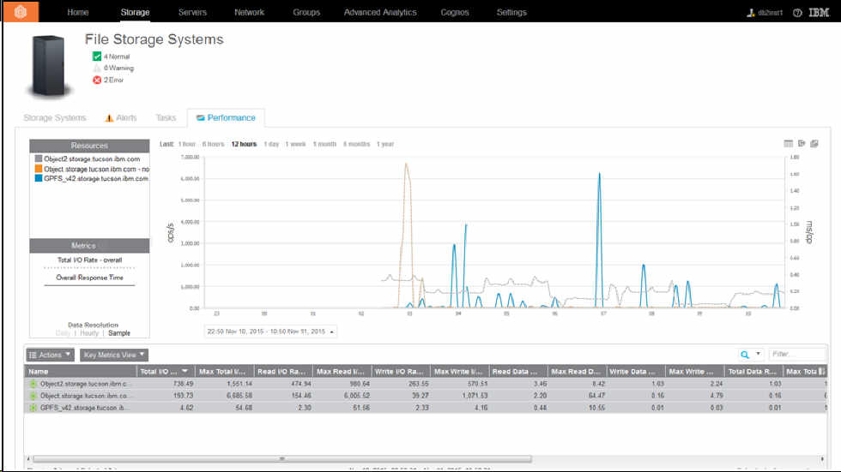Click the 2 Error status link

click(x=114, y=80)
